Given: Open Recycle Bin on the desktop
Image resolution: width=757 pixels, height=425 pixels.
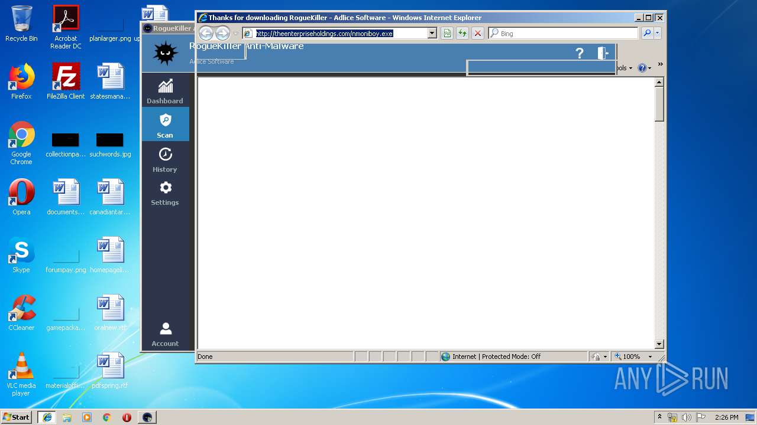Looking at the screenshot, I should click(21, 24).
